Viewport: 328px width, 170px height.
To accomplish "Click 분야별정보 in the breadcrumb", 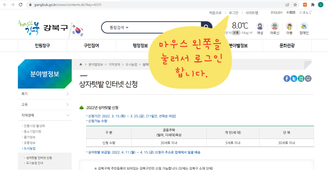I will click(x=96, y=64).
